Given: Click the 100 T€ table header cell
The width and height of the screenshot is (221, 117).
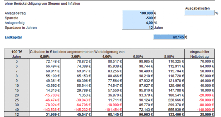Looking at the screenshot, I should pyautogui.click(x=17, y=52).
